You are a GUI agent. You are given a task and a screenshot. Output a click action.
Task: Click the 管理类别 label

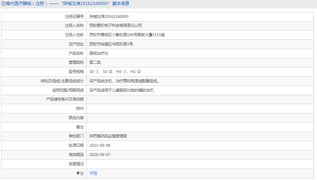click(x=76, y=62)
